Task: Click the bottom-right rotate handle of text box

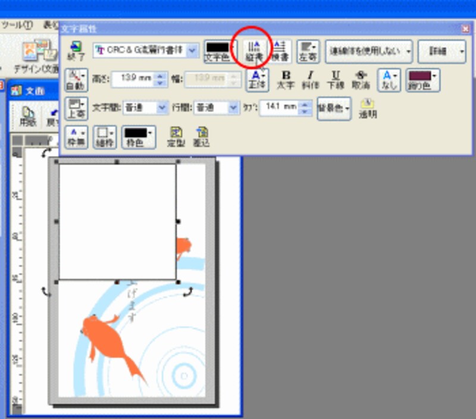Action: 188,292
